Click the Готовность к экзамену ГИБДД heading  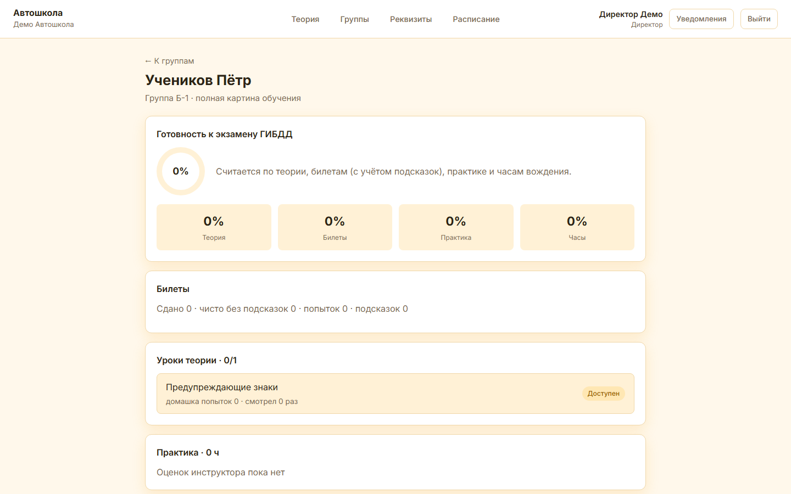tap(225, 134)
